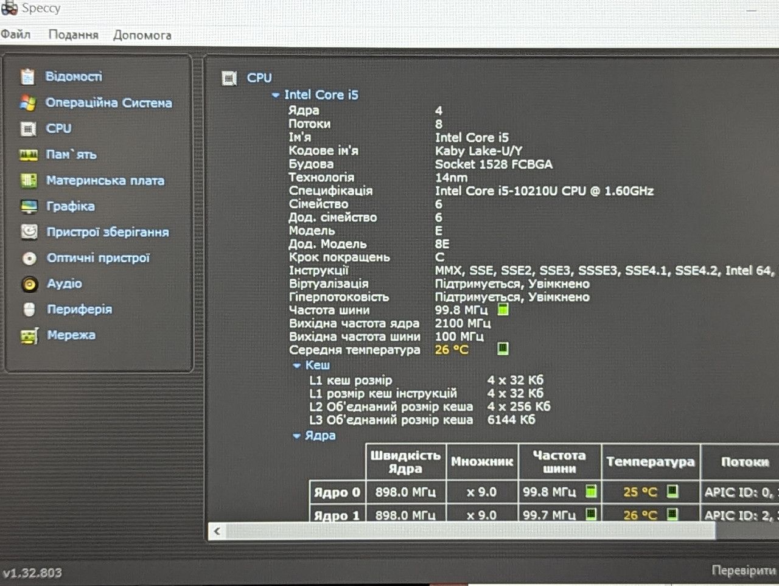
Task: Collapse the Ядра cores table section
Action: coord(297,436)
